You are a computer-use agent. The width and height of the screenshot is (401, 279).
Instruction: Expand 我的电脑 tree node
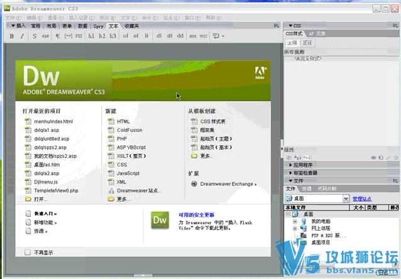(295, 221)
